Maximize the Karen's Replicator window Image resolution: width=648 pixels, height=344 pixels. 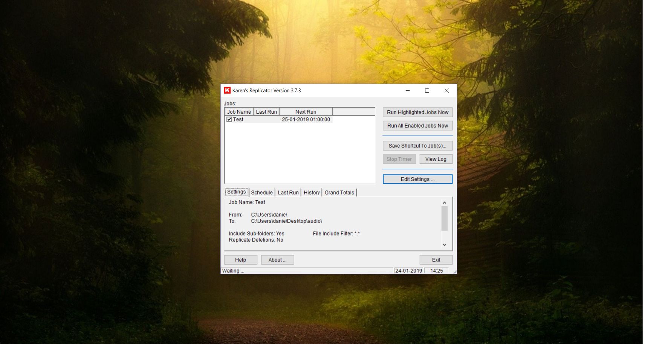click(x=427, y=91)
